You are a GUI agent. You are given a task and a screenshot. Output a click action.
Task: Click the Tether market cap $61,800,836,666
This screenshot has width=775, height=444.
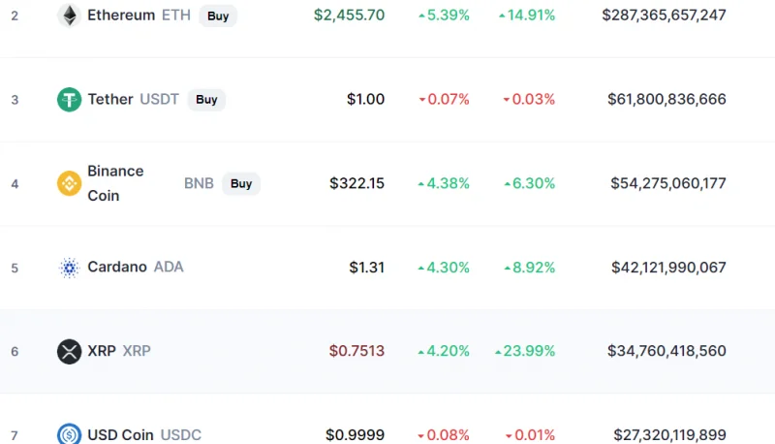coord(666,100)
